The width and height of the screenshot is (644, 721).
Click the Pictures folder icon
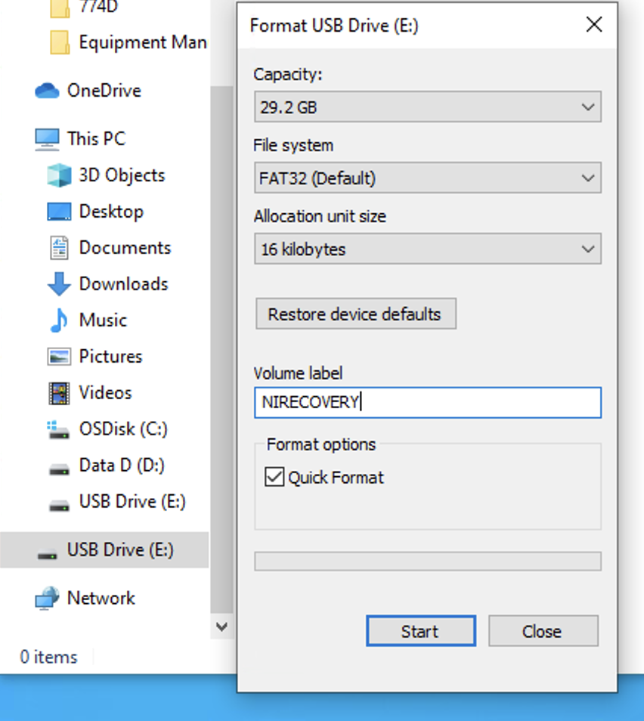(x=59, y=357)
